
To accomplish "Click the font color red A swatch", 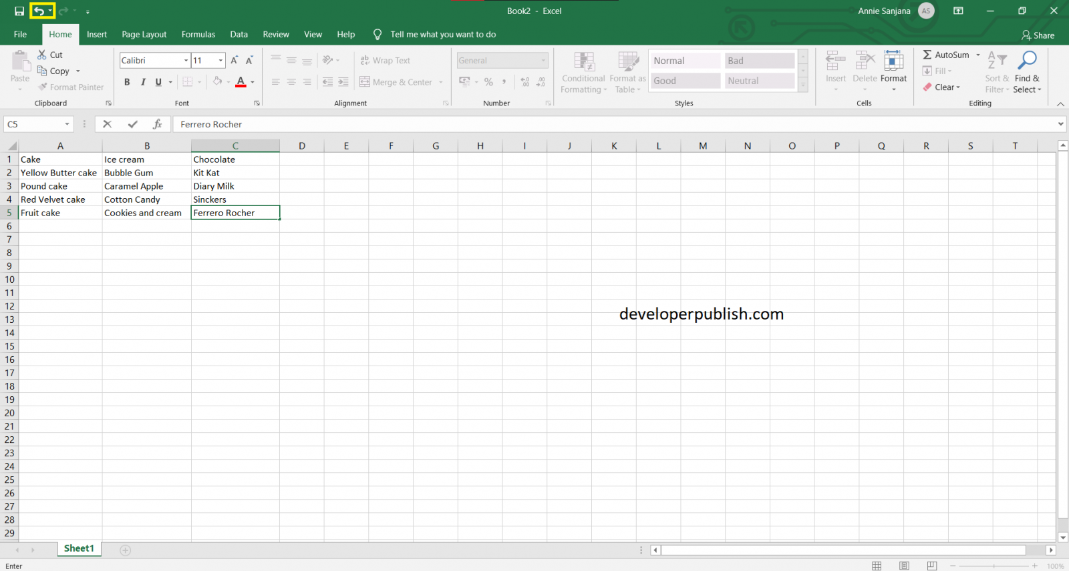I will point(241,82).
